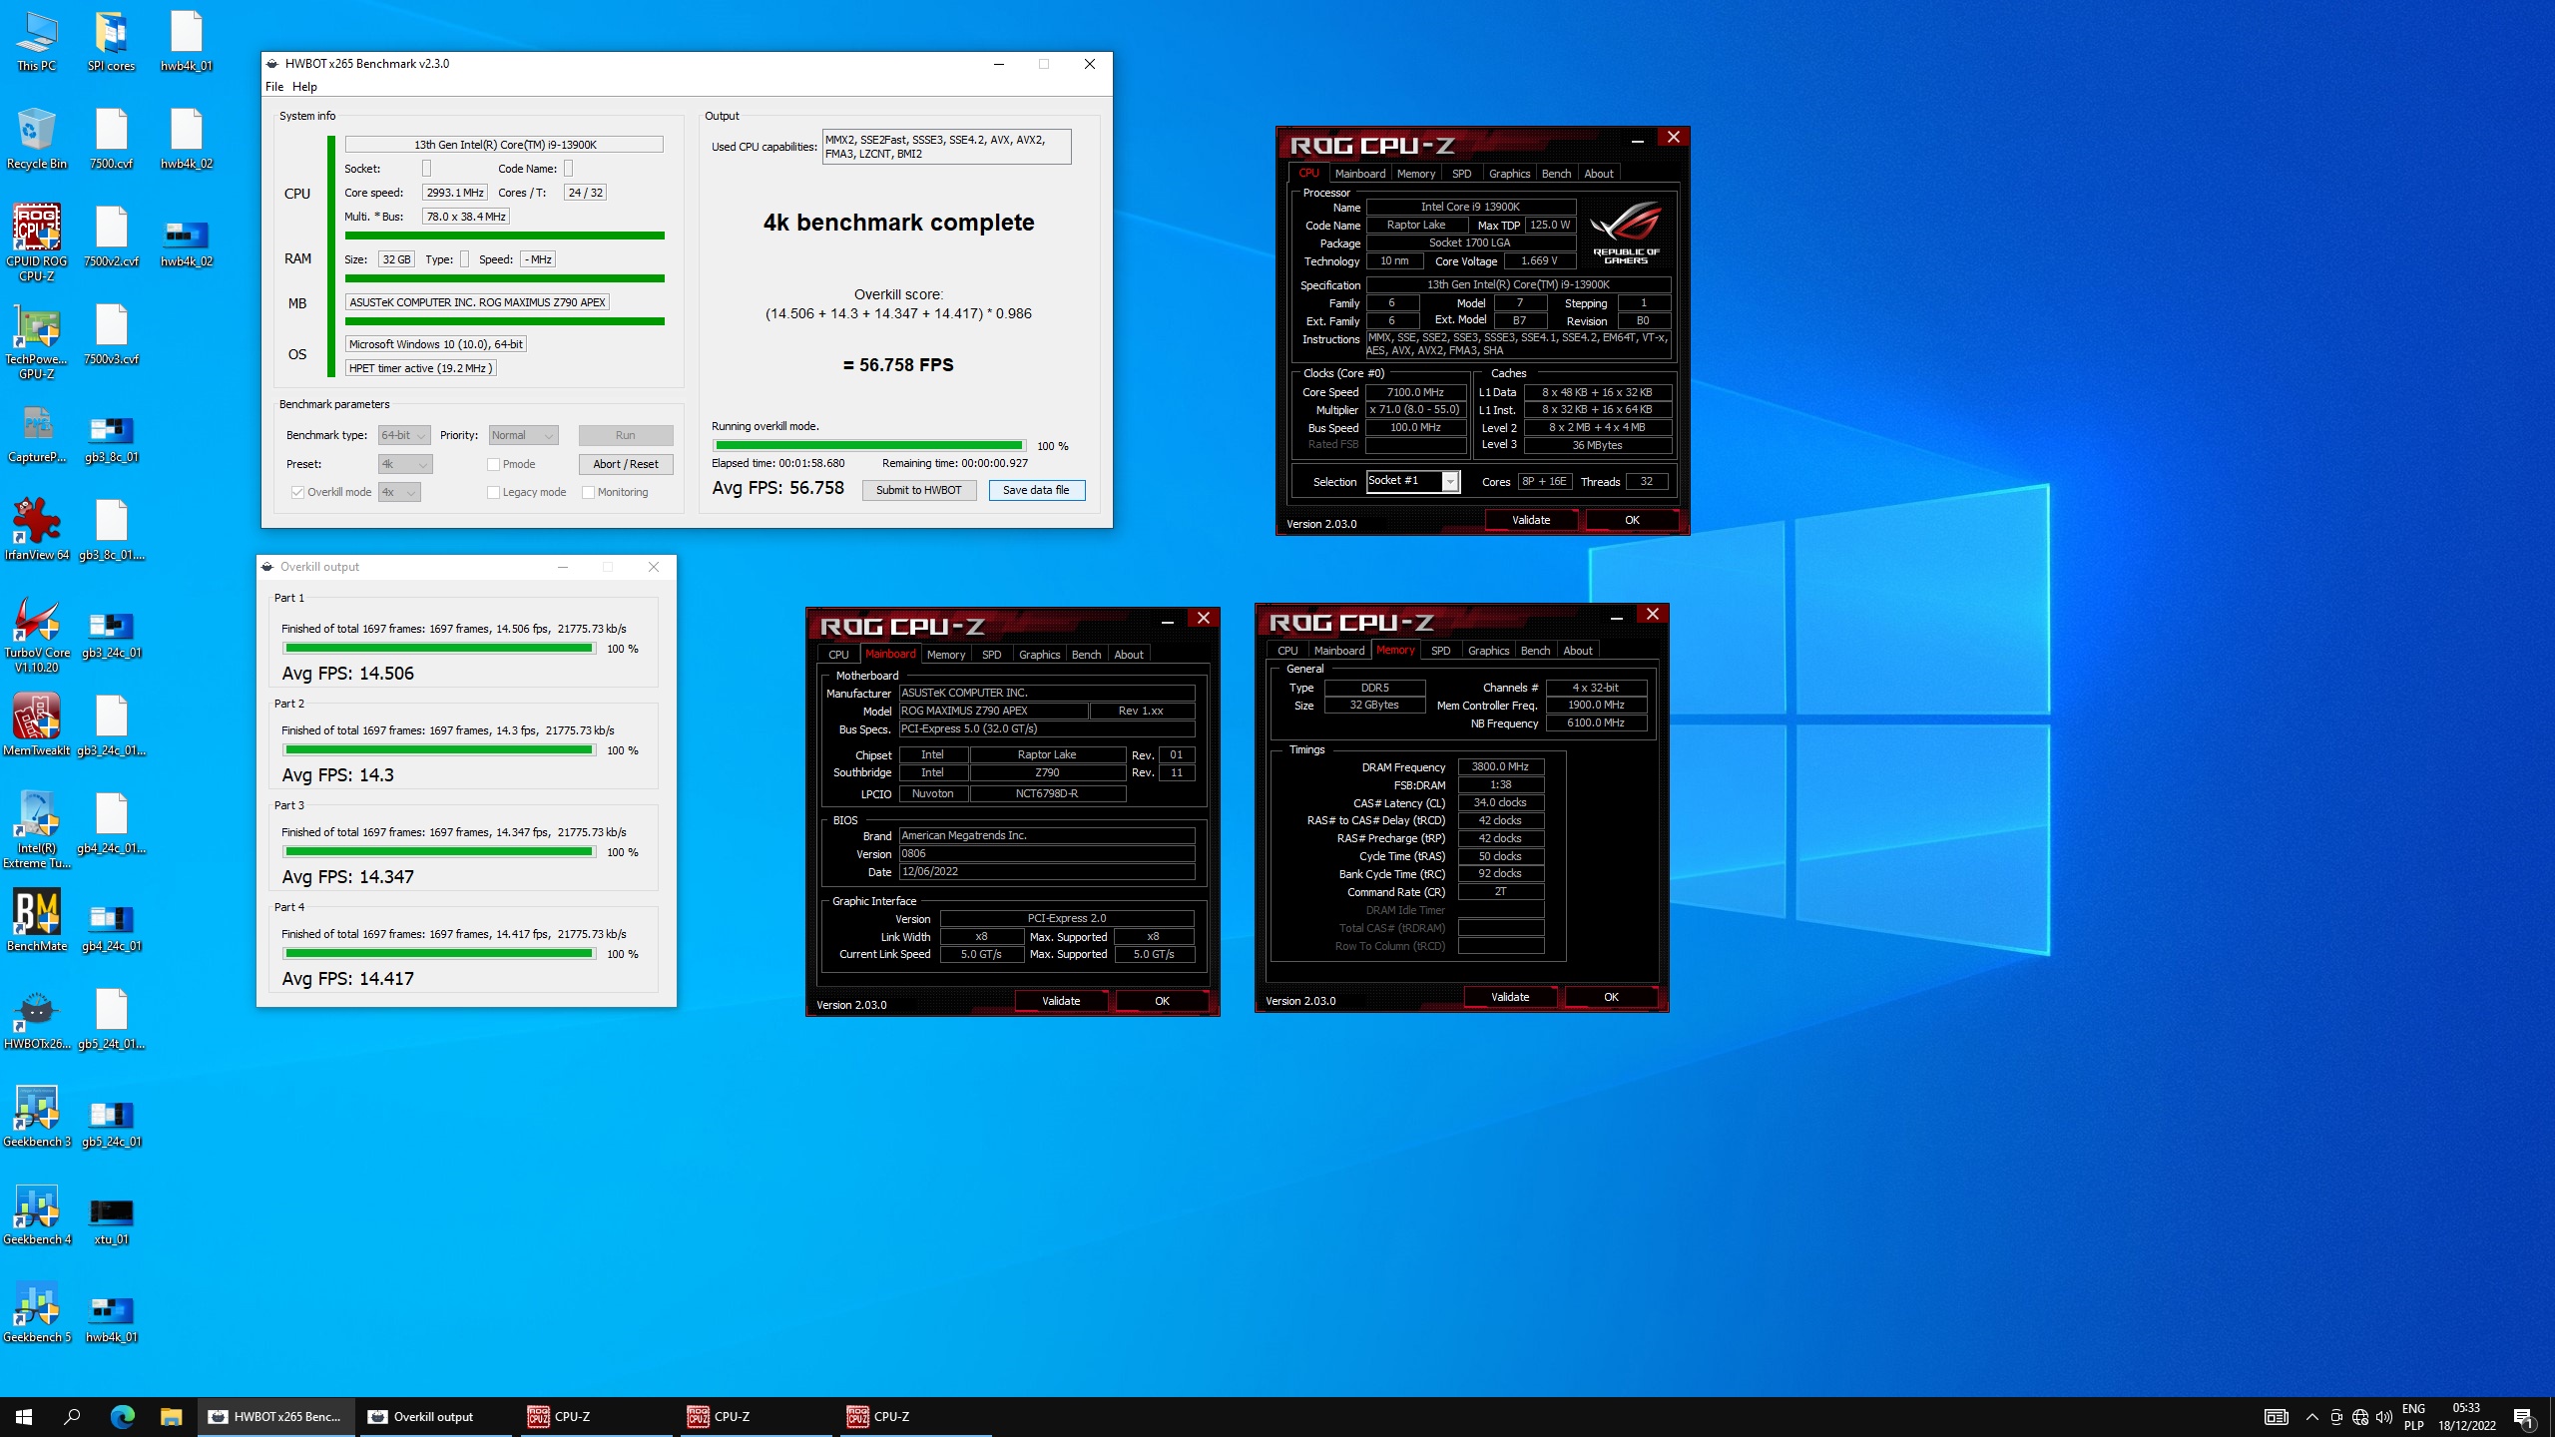Click the ENG PLP language indicator

coord(2413,1417)
